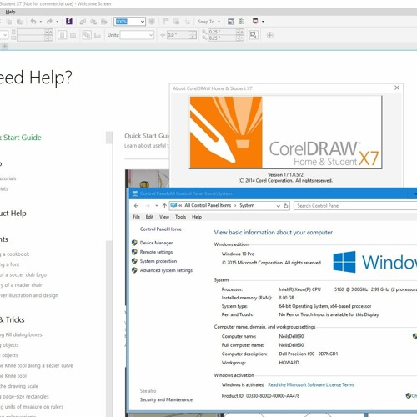Open recent locations dropdown in Control Panel
Image resolution: width=417 pixels, height=417 pixels.
[x=157, y=206]
